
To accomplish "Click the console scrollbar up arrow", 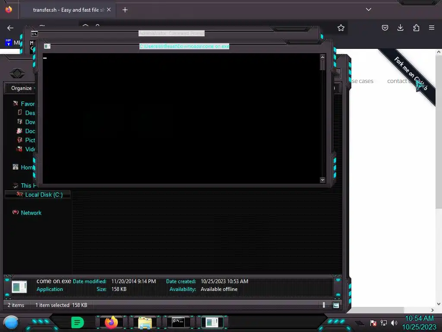I will point(322,57).
